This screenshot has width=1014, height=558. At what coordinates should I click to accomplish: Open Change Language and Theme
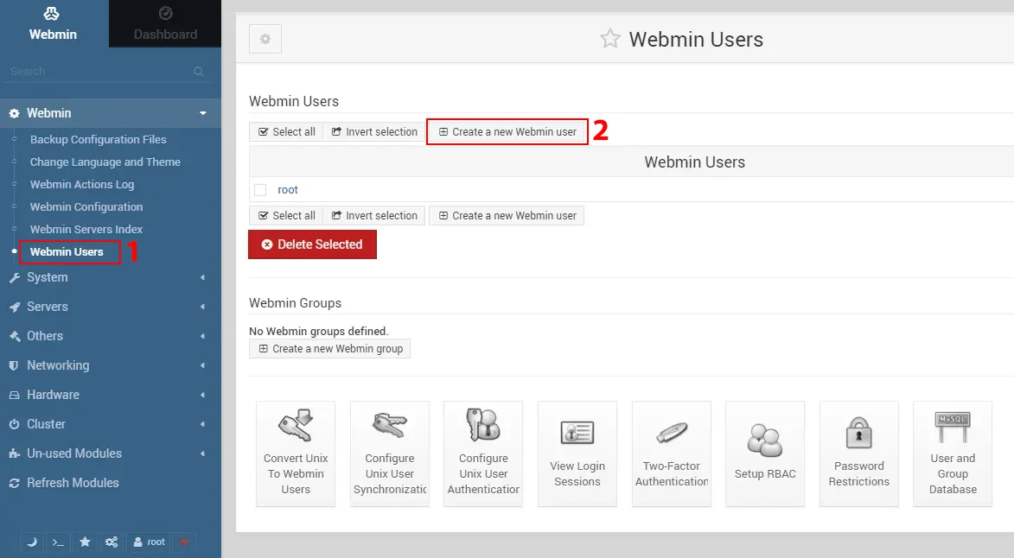click(x=105, y=162)
